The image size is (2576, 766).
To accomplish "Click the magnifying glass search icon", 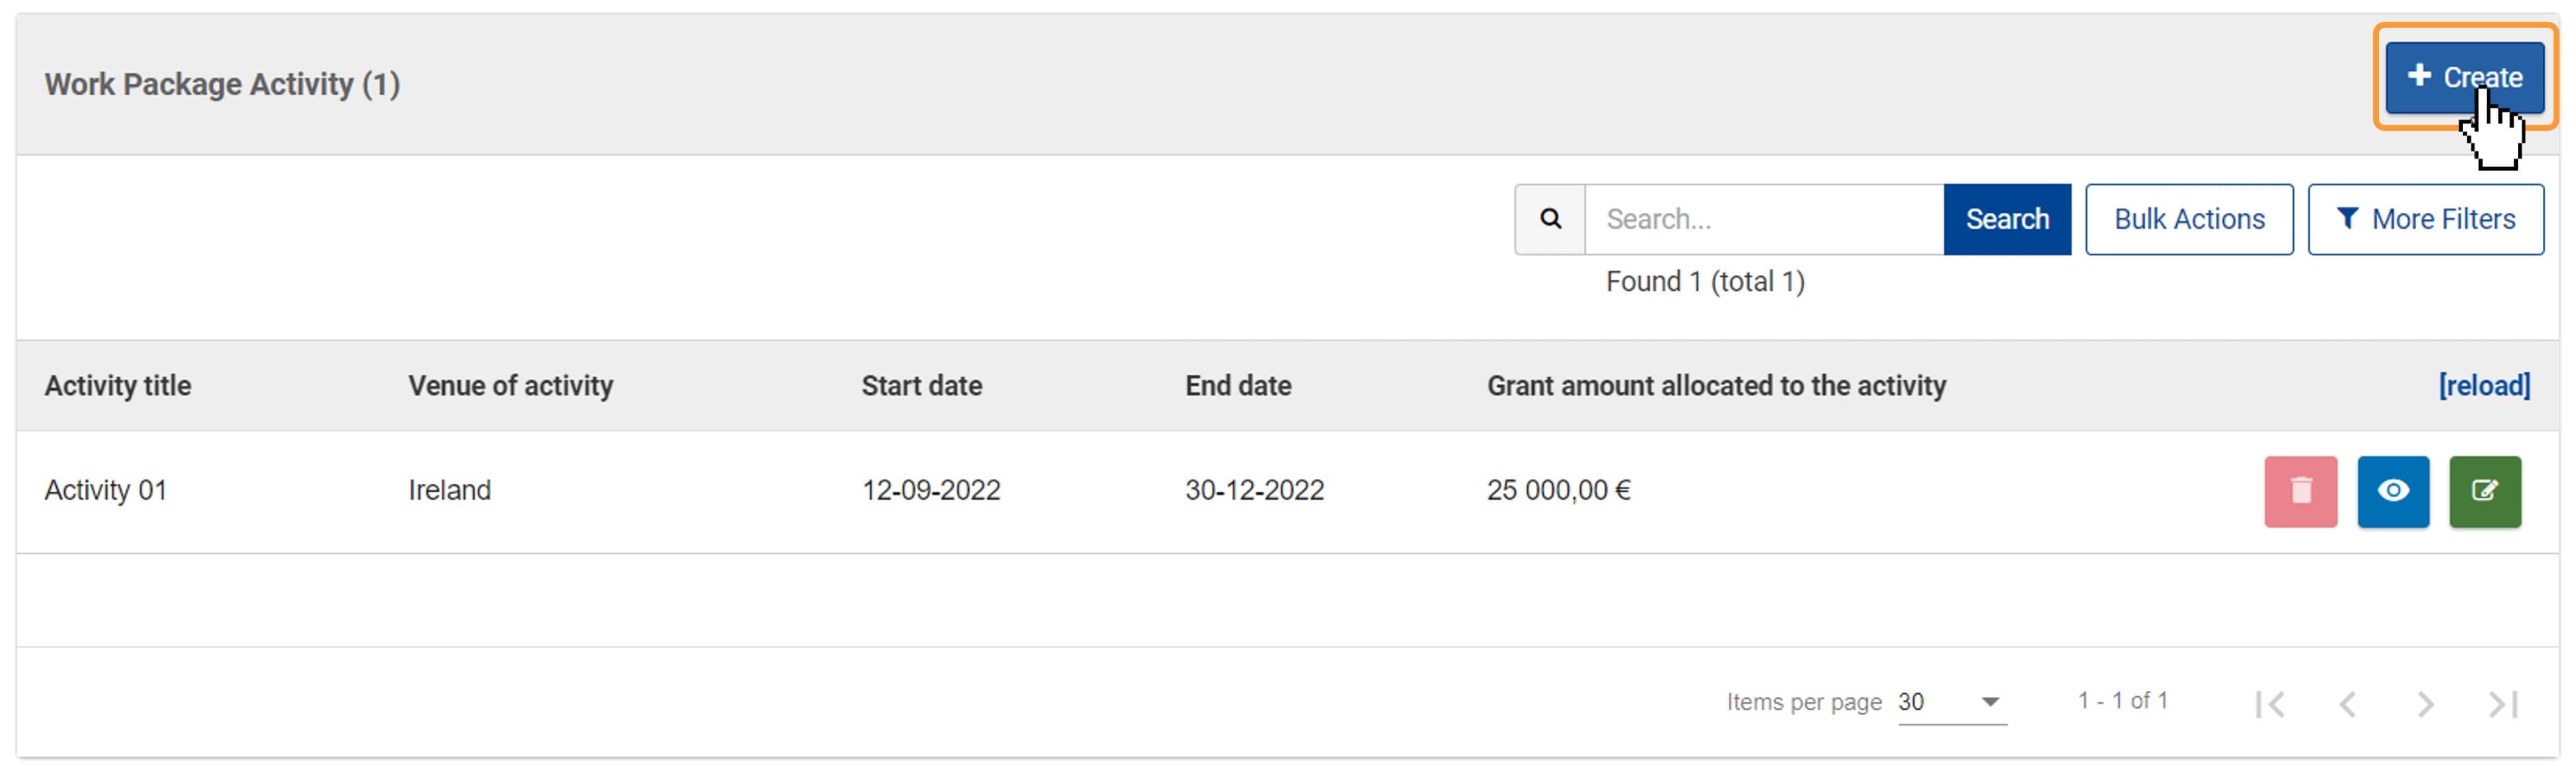I will pyautogui.click(x=1550, y=219).
